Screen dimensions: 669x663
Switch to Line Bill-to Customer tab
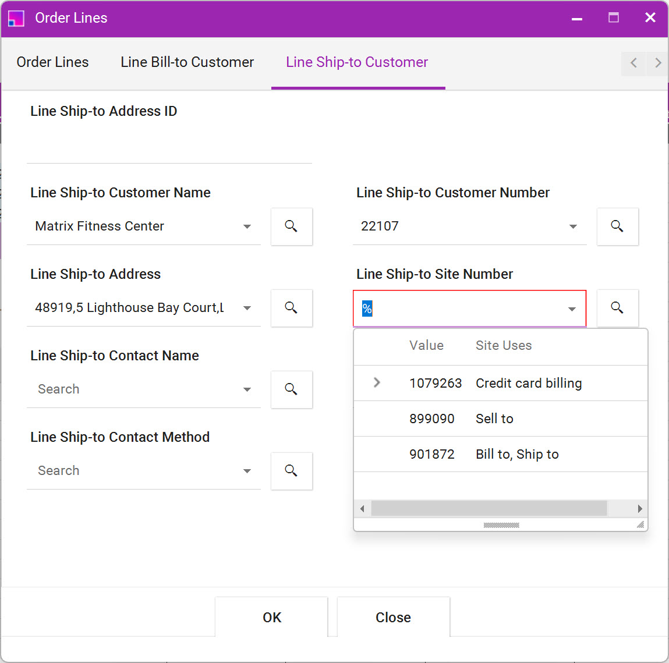point(187,62)
